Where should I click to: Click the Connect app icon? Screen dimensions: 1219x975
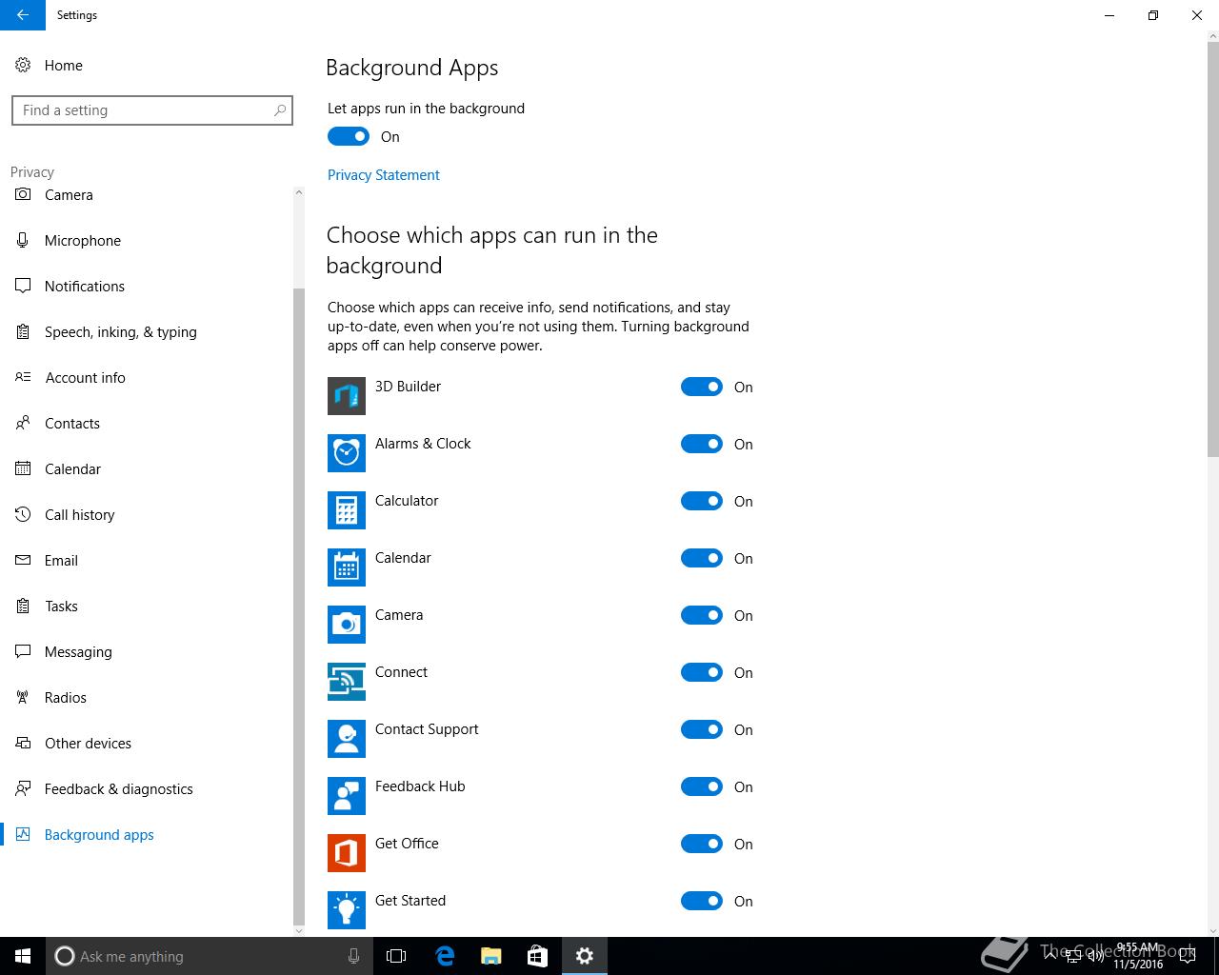click(x=347, y=682)
